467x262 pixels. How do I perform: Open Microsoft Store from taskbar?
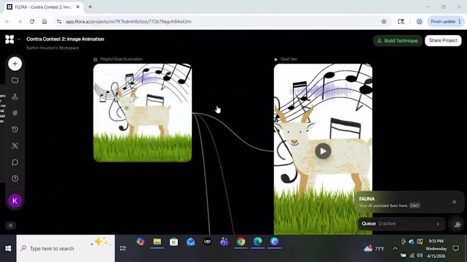tap(174, 242)
